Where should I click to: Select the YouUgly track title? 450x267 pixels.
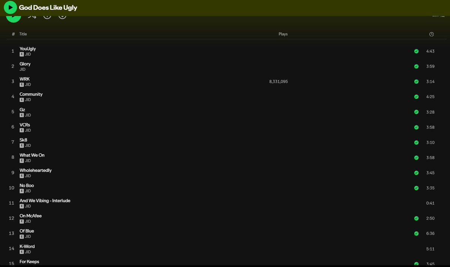point(28,49)
